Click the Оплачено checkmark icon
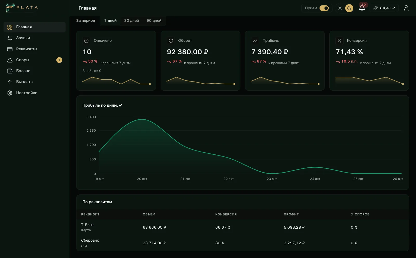Image resolution: width=416 pixels, height=258 pixels. 86,41
